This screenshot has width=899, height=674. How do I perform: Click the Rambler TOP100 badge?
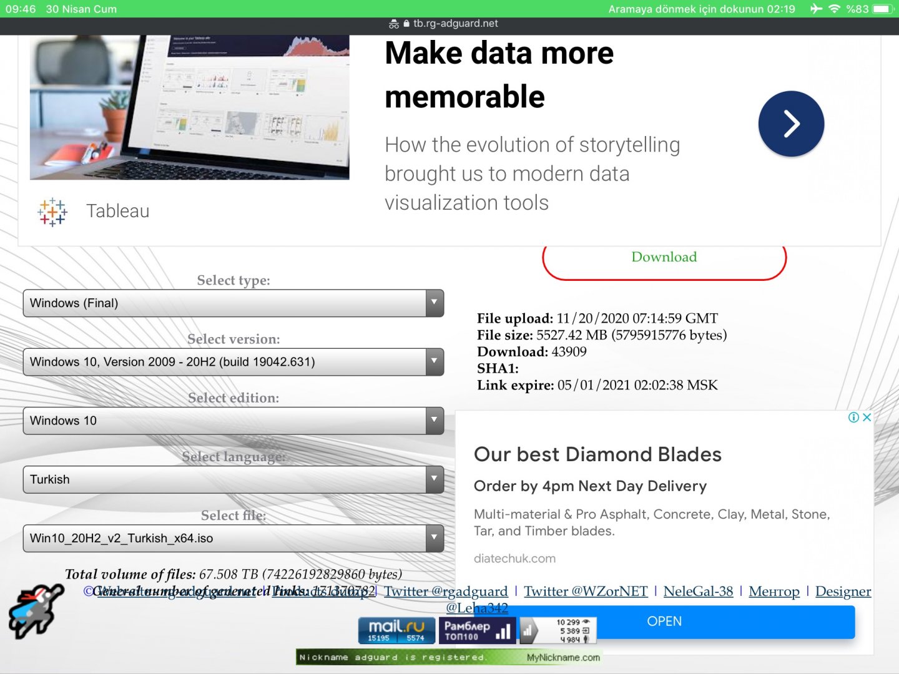click(x=478, y=630)
